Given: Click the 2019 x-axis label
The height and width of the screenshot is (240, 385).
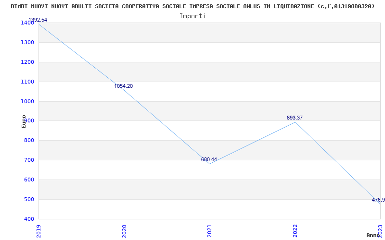Looking at the screenshot, I should click(x=38, y=231).
